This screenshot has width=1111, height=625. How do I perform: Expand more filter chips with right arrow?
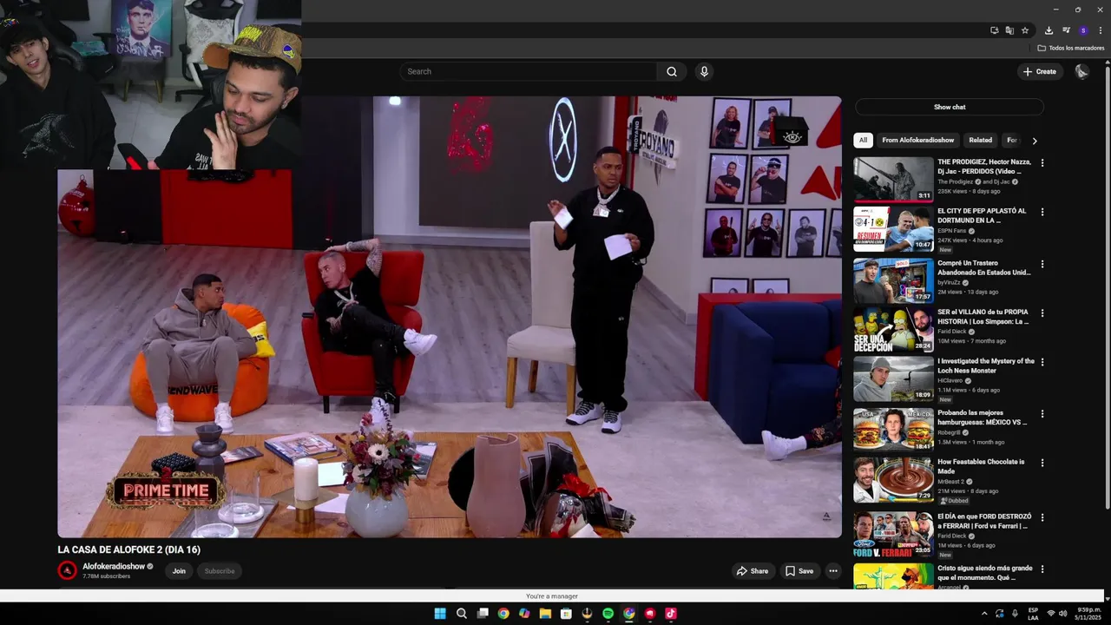(x=1034, y=141)
